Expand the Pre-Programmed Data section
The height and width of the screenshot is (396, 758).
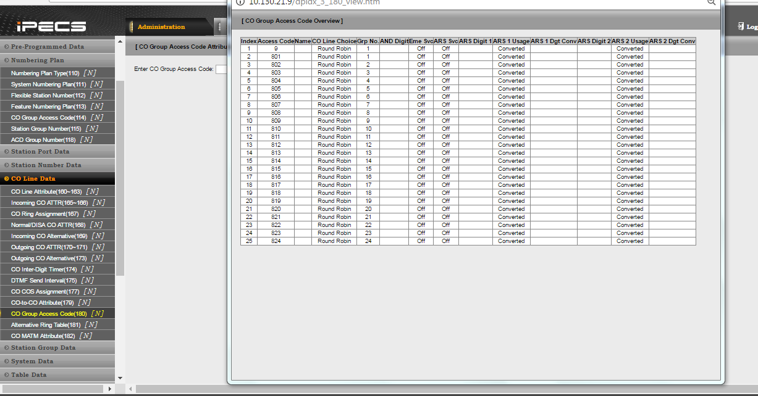click(x=47, y=47)
